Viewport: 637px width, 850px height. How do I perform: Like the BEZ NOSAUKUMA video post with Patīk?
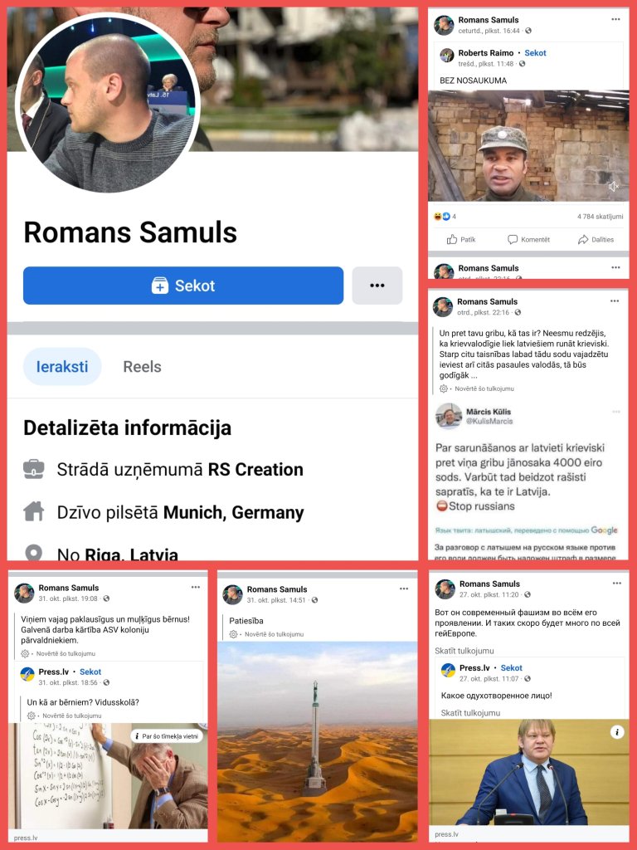pyautogui.click(x=461, y=239)
